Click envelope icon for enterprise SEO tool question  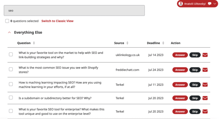tap(205, 111)
